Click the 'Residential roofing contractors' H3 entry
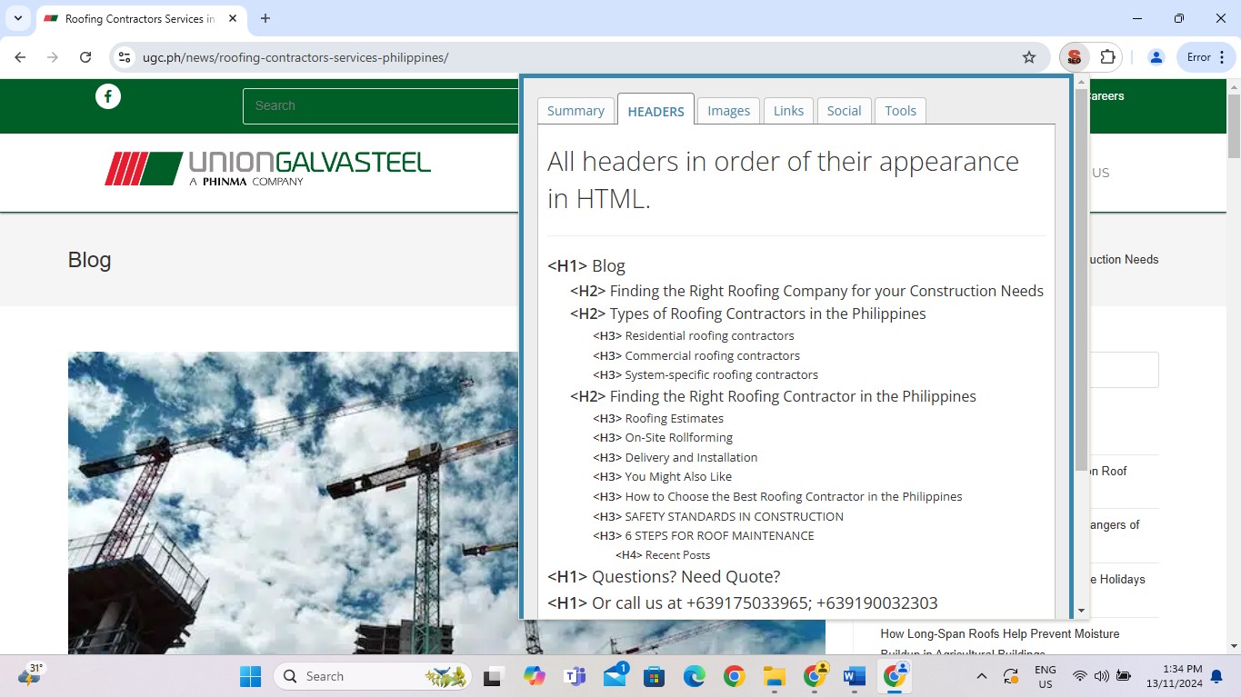1241x697 pixels. 694,335
